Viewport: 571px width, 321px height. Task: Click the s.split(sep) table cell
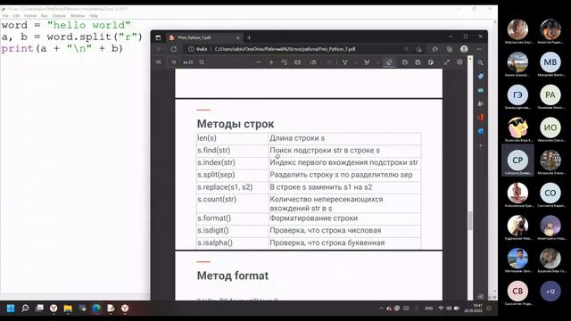tap(232, 175)
